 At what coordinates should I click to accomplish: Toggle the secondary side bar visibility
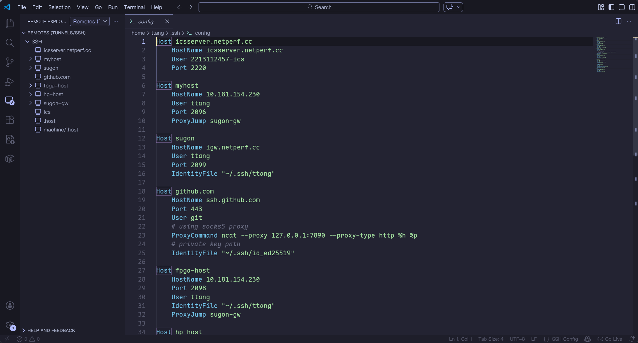coord(632,7)
